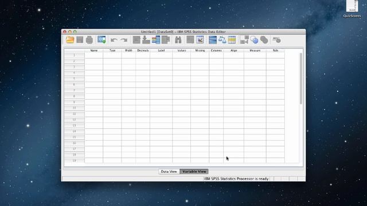Open a data document with the folder icon
The image size is (367, 206).
click(70, 39)
